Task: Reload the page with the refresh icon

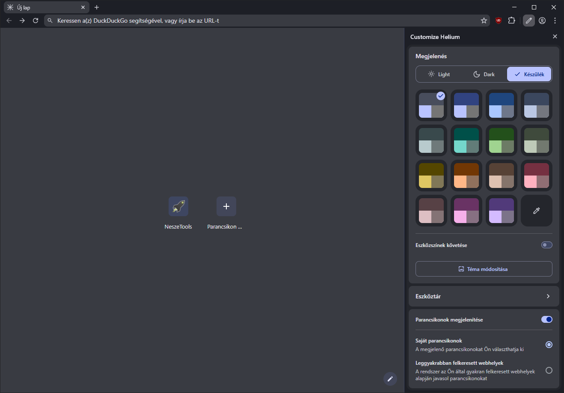Action: pos(36,21)
